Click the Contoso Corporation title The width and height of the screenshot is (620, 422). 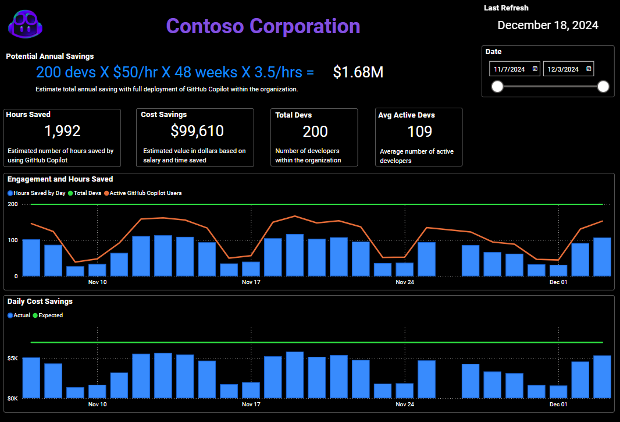tap(263, 26)
